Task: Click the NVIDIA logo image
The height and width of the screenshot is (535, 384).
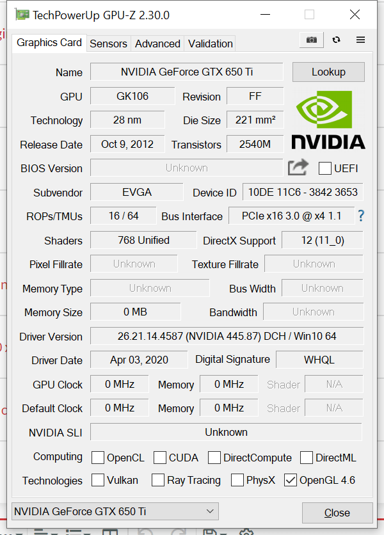Action: tap(328, 120)
